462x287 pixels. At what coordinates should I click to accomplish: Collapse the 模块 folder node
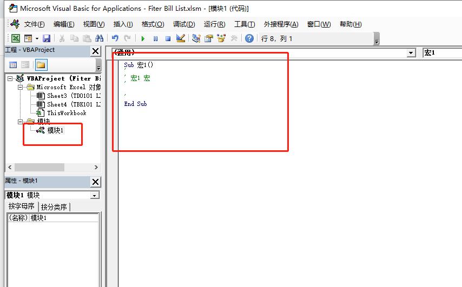coord(20,122)
